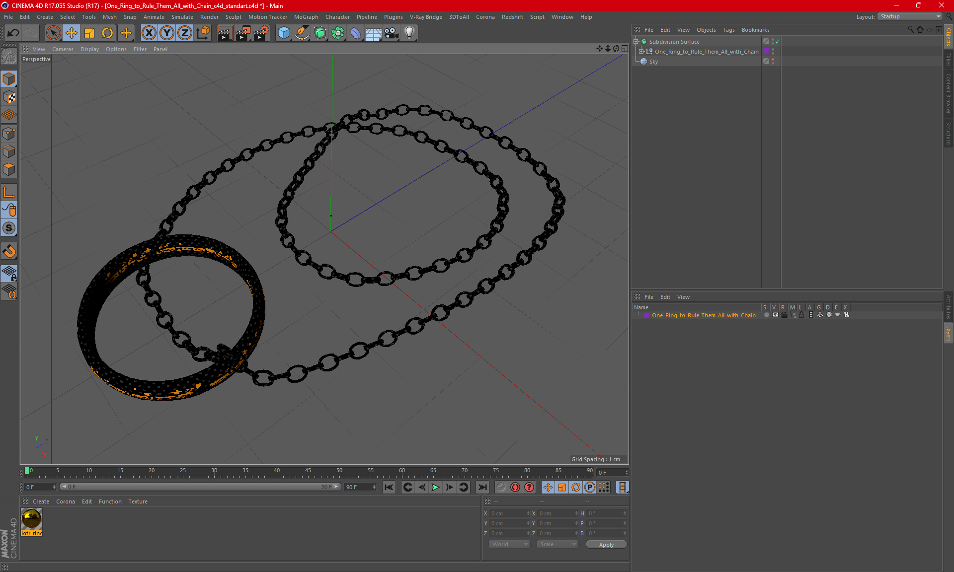The image size is (954, 572).
Task: Toggle X axis lock
Action: coord(149,33)
